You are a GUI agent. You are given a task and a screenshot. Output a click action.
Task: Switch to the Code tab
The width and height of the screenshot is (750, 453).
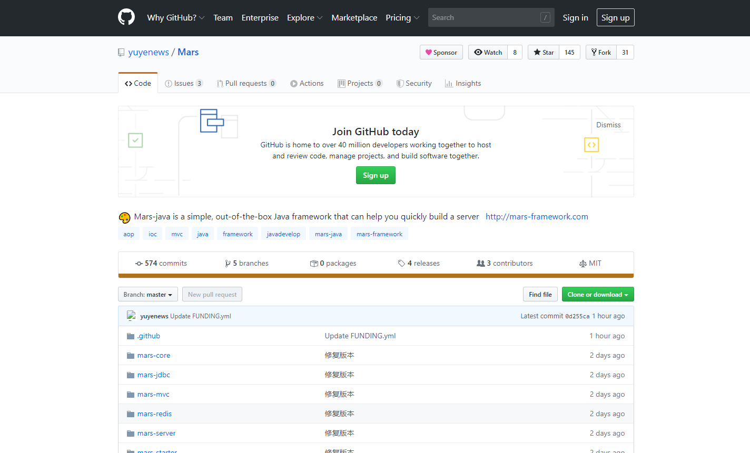tap(138, 83)
